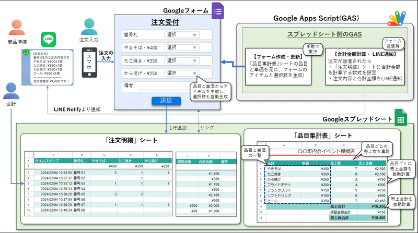
Task: Click the 品目ごとの売上数を集計 callout
Action: [376, 149]
